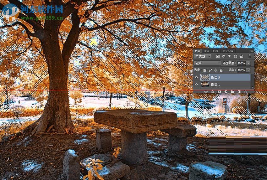This screenshot has height=180, width=267.
Task: Switch to the 路径 tab
Action: (216, 51)
